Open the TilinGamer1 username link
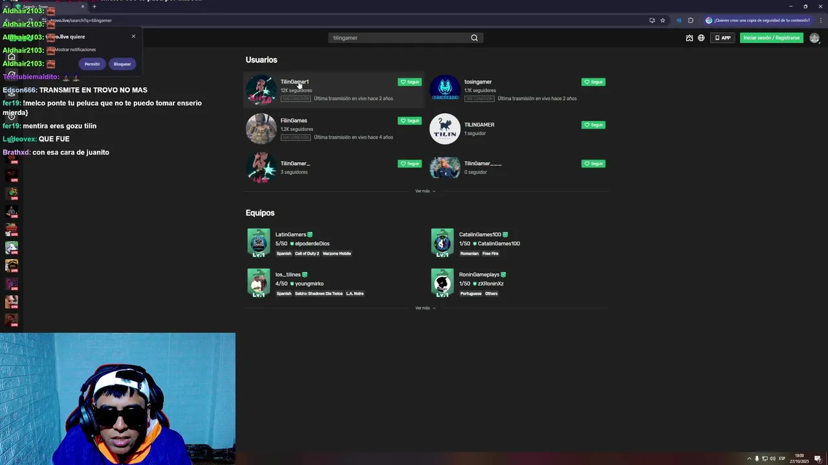Image resolution: width=828 pixels, height=465 pixels. point(294,82)
